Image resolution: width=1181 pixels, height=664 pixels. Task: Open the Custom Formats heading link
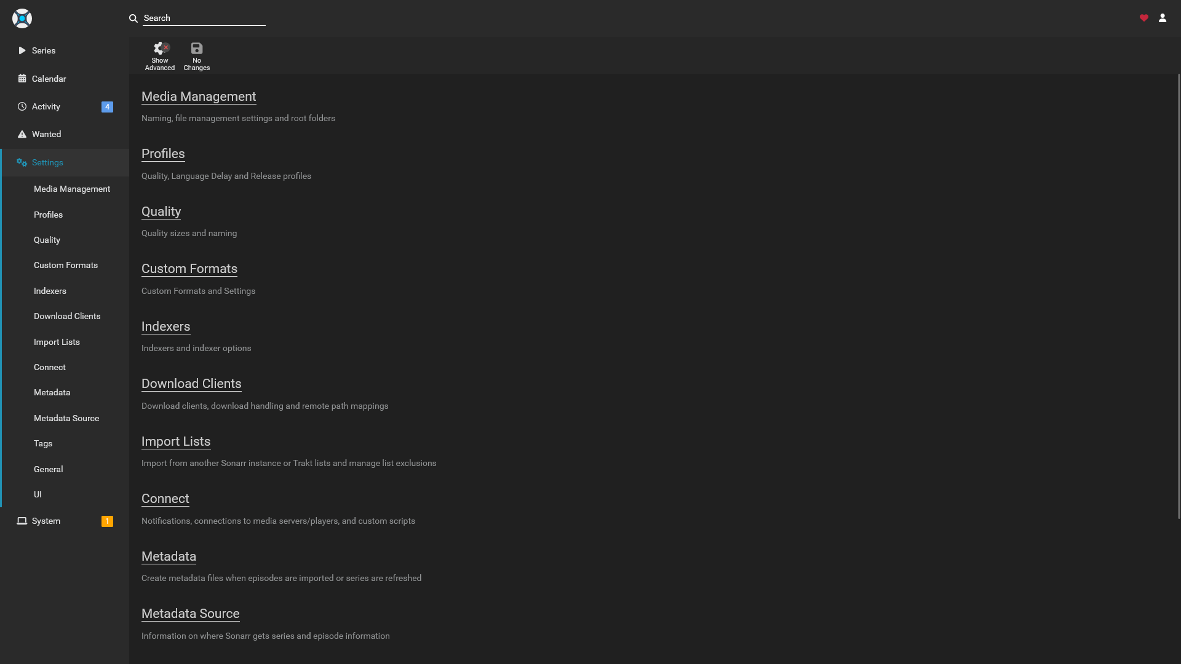click(189, 269)
